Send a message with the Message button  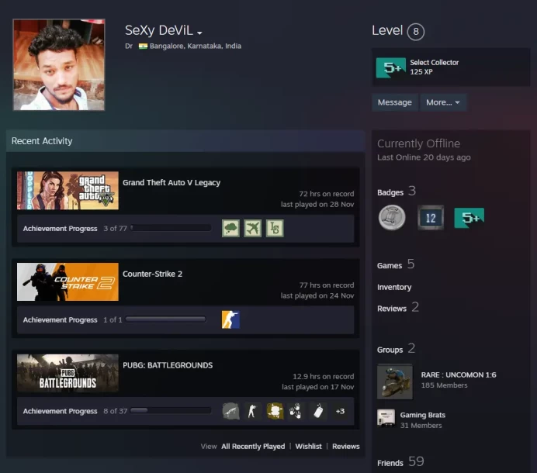394,102
